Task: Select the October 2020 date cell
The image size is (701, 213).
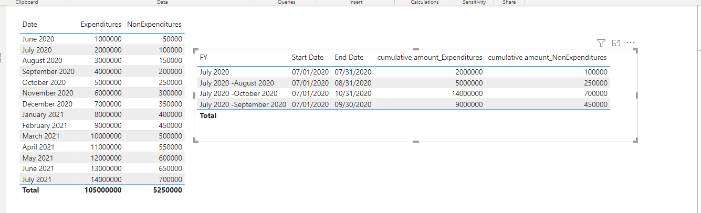Action: tap(44, 82)
